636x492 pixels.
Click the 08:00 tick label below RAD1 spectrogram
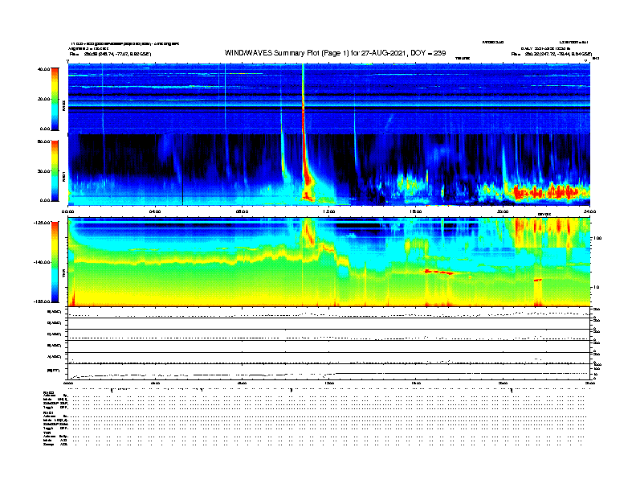click(x=242, y=211)
